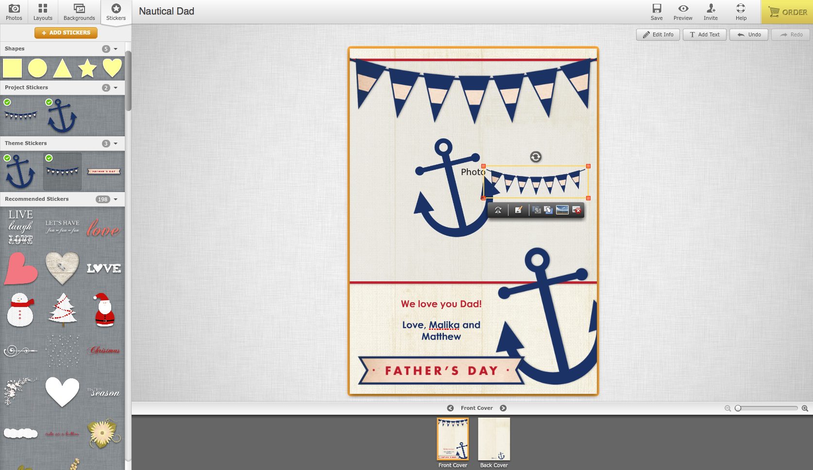Select the Stickers panel icon
Image resolution: width=813 pixels, height=470 pixels.
click(x=116, y=12)
